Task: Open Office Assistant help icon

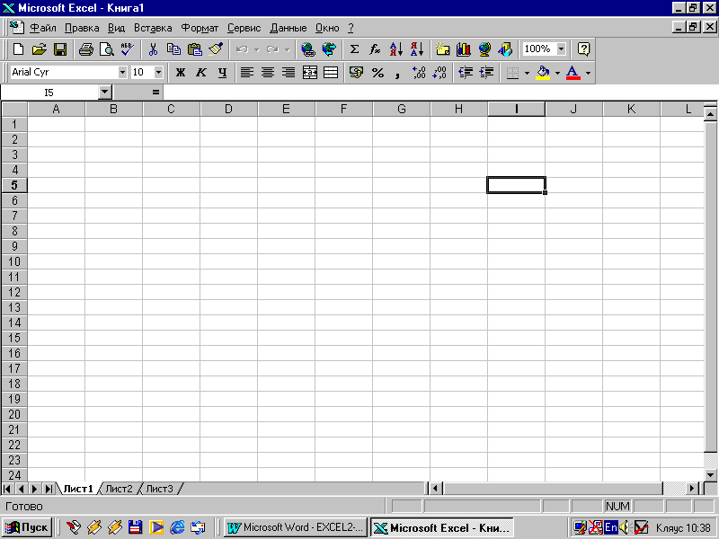Action: tap(583, 49)
